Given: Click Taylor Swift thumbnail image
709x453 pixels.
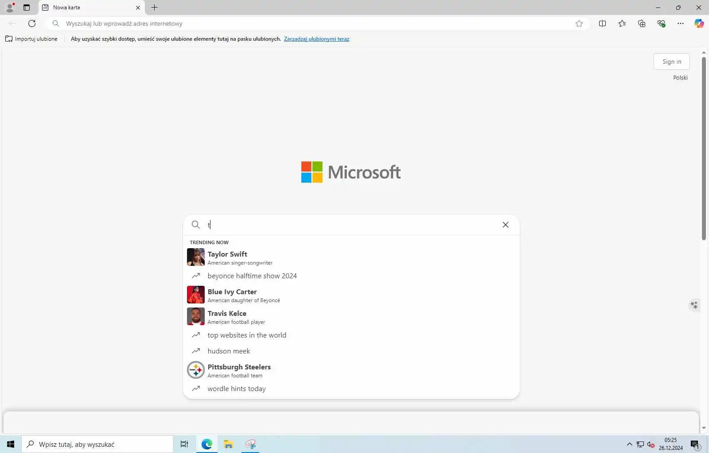Looking at the screenshot, I should 196,257.
